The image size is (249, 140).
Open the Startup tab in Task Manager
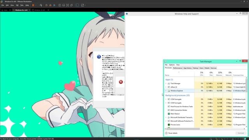[x=195, y=68]
